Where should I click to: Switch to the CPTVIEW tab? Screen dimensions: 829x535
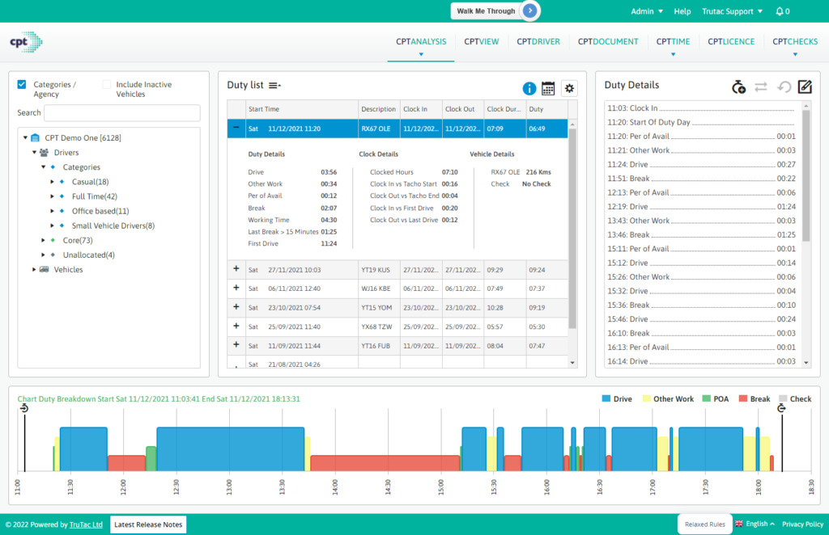coord(482,41)
